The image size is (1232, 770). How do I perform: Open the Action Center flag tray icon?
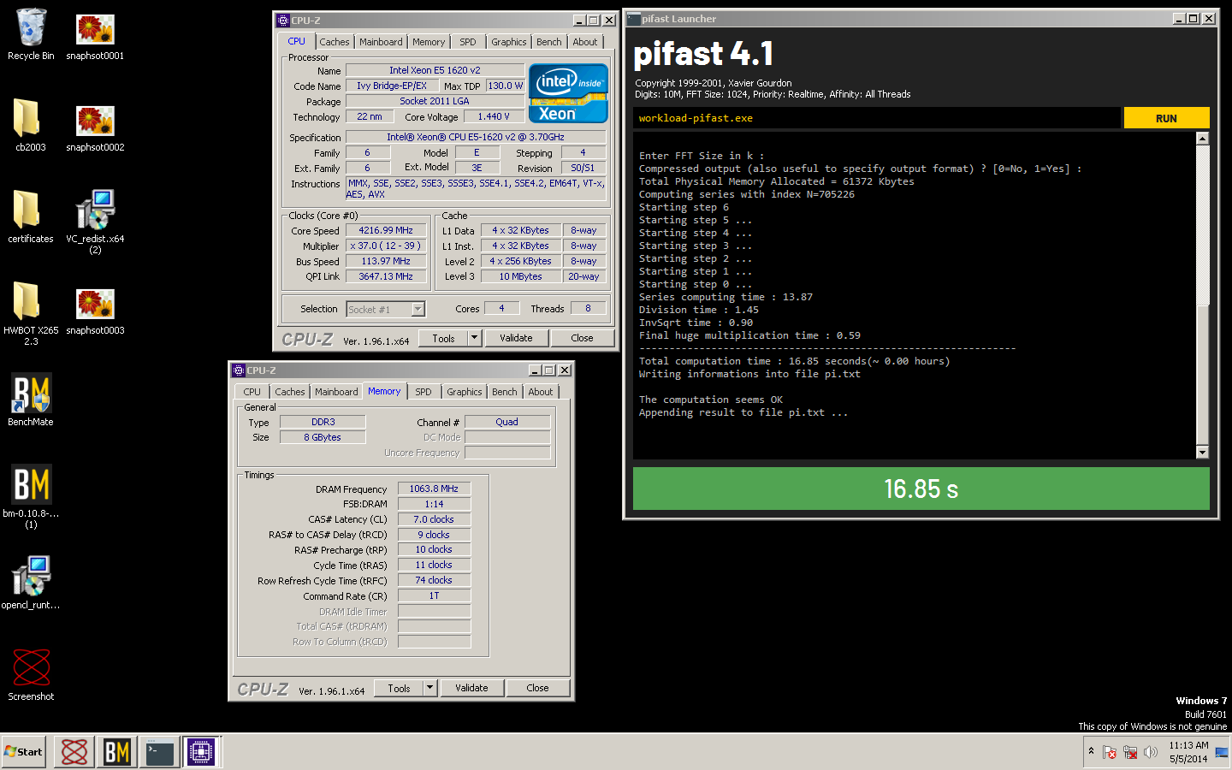click(x=1110, y=753)
